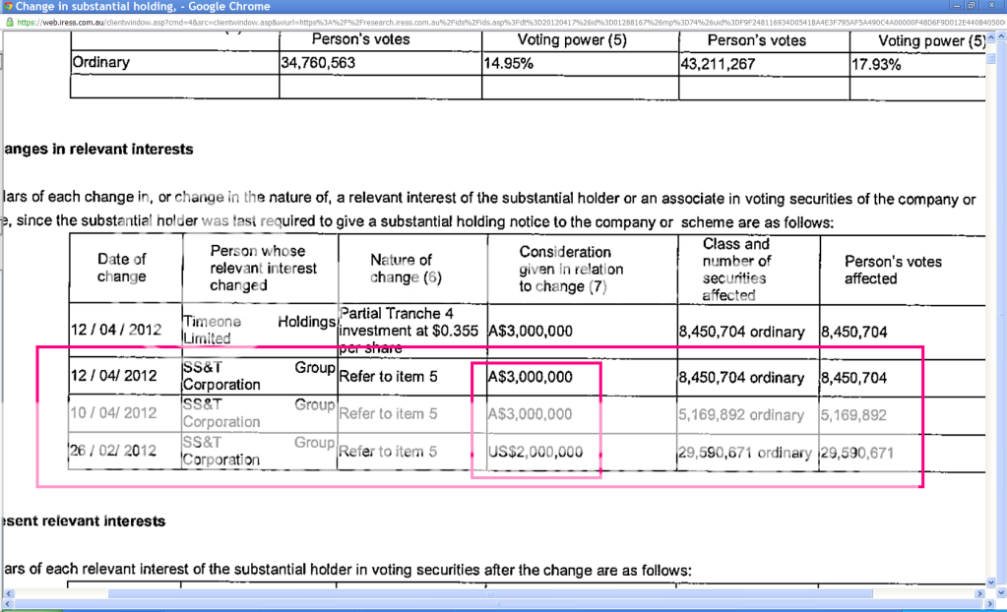Click the SS&T row date 12 / 04/ 2012
This screenshot has height=612, width=1007.
[x=113, y=376]
